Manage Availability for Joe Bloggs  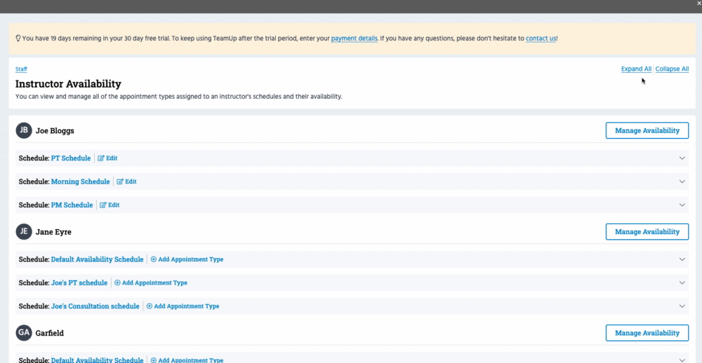647,130
